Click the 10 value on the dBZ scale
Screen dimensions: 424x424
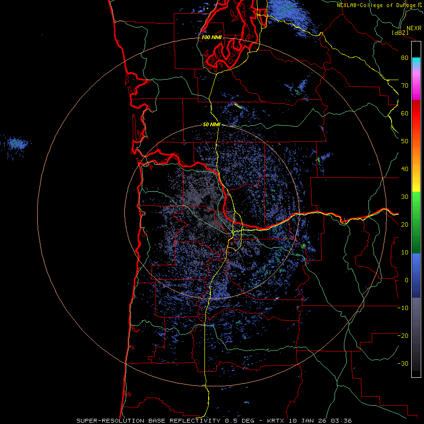click(405, 253)
